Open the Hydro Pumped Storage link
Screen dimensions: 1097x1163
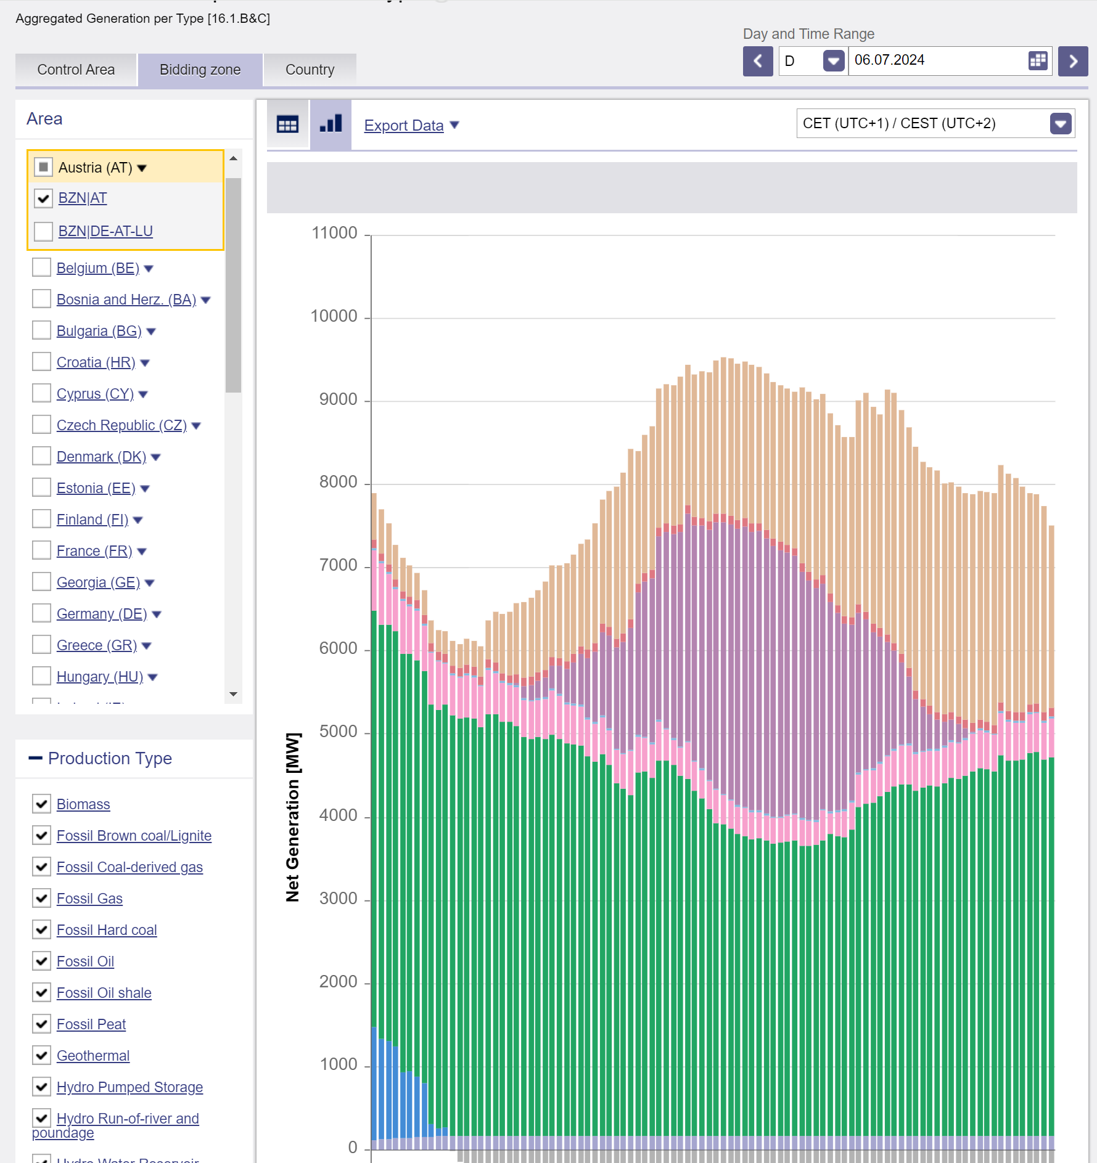[129, 1087]
